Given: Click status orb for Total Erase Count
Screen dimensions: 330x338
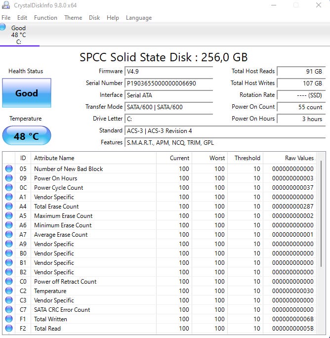Looking at the screenshot, I should coord(9,206).
